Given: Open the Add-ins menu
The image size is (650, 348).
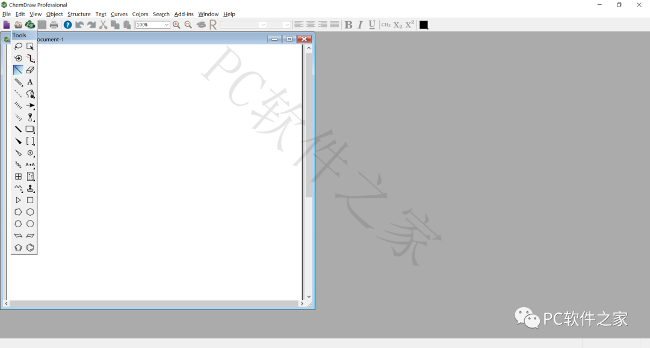Looking at the screenshot, I should point(184,14).
